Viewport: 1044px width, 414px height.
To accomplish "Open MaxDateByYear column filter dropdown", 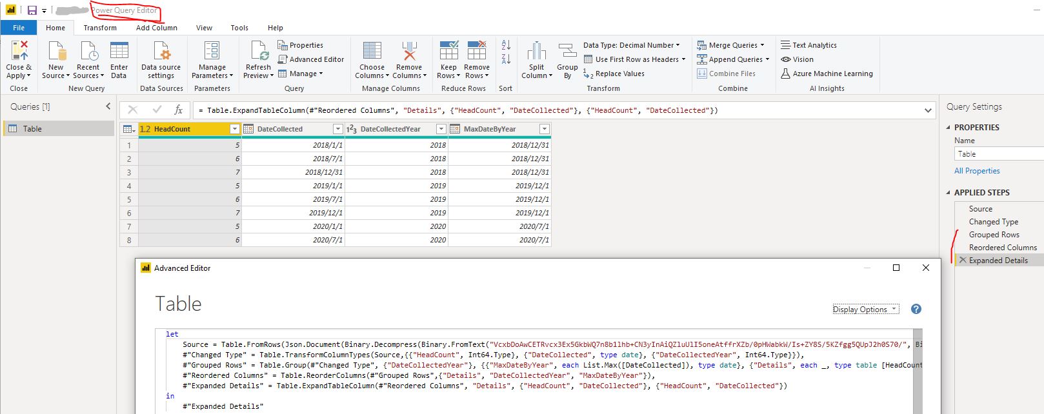I will click(544, 129).
